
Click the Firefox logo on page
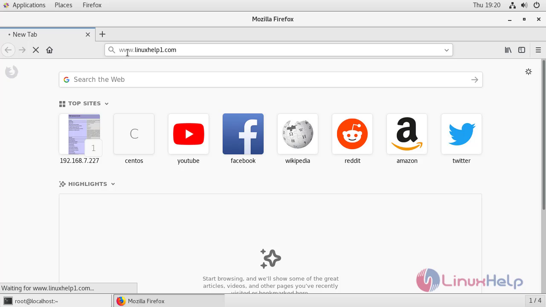[12, 72]
